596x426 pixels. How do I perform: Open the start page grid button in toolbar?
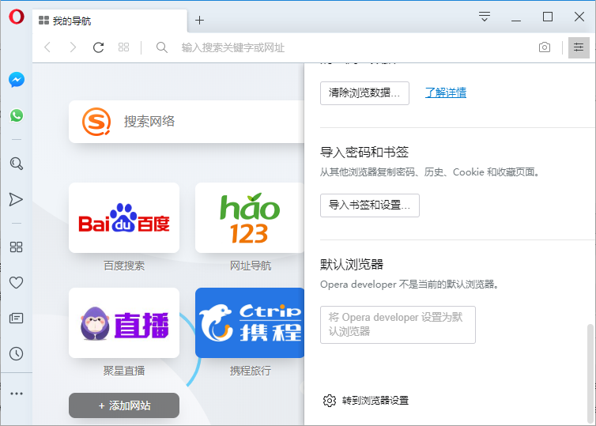click(123, 47)
